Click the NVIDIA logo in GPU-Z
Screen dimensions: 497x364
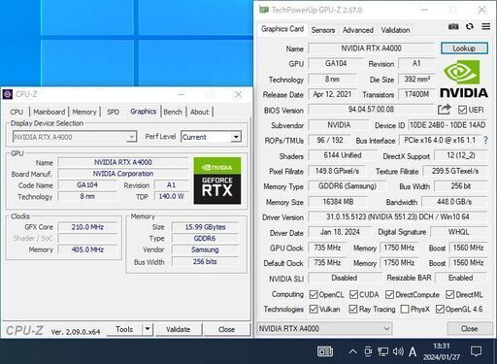(464, 79)
